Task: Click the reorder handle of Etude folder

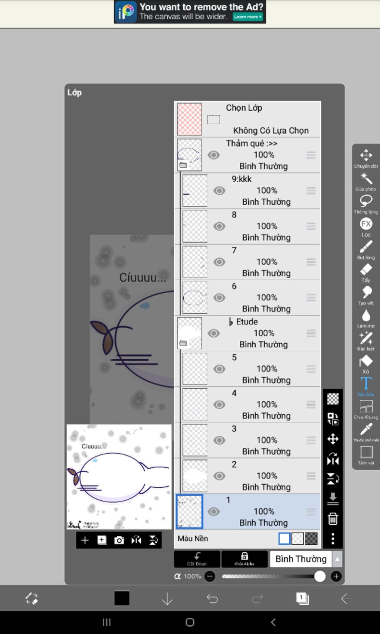Action: (x=311, y=333)
